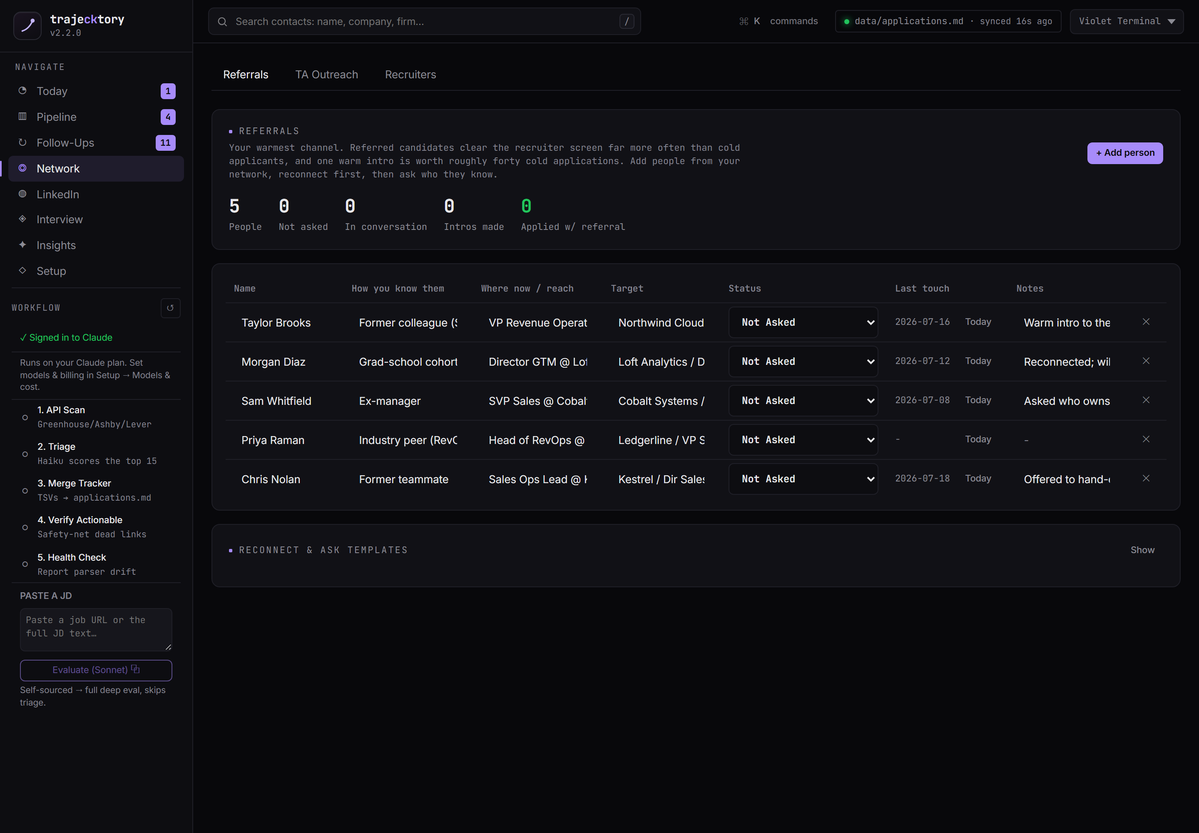Remove Priya Raman row with X
The width and height of the screenshot is (1199, 833).
1146,439
